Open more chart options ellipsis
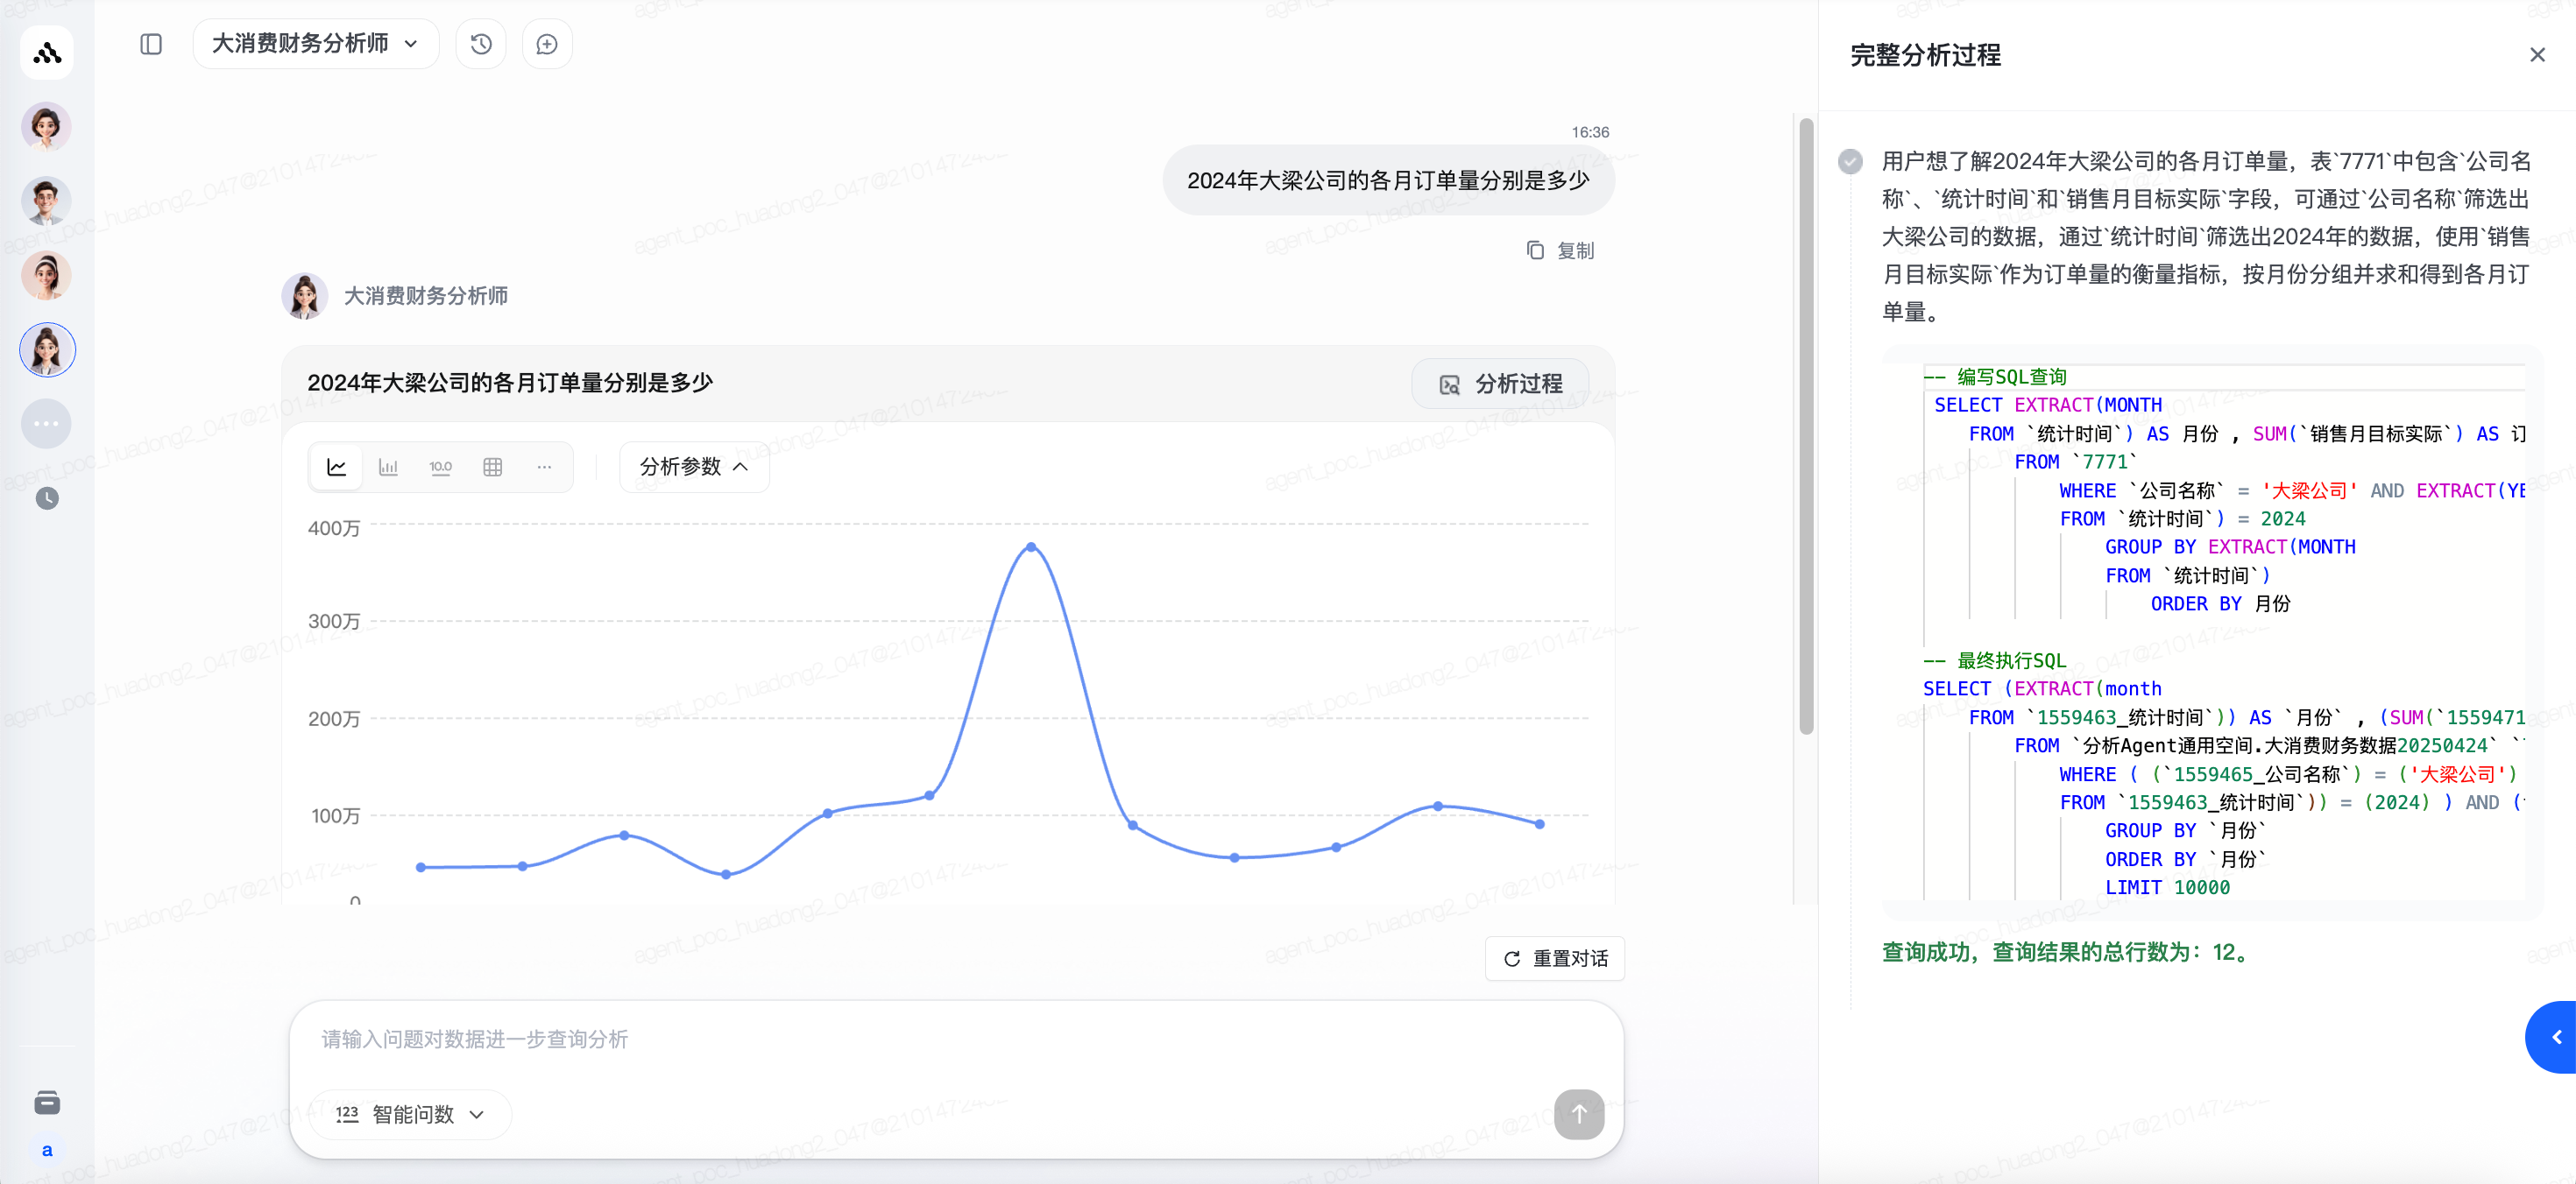Screen dimensions: 2576x1184 (x=544, y=467)
